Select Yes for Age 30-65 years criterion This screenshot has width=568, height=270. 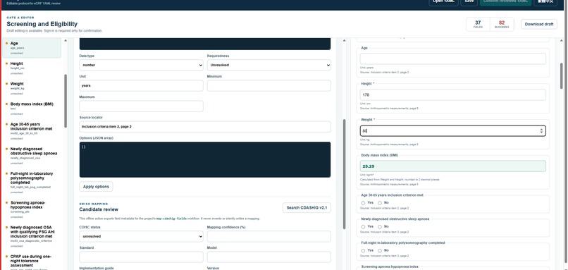pyautogui.click(x=363, y=203)
